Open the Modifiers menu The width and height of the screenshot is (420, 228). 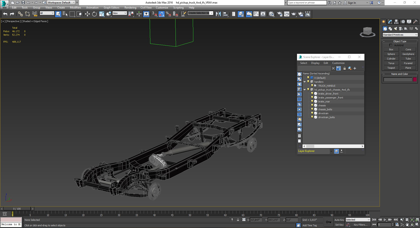[x=75, y=8]
